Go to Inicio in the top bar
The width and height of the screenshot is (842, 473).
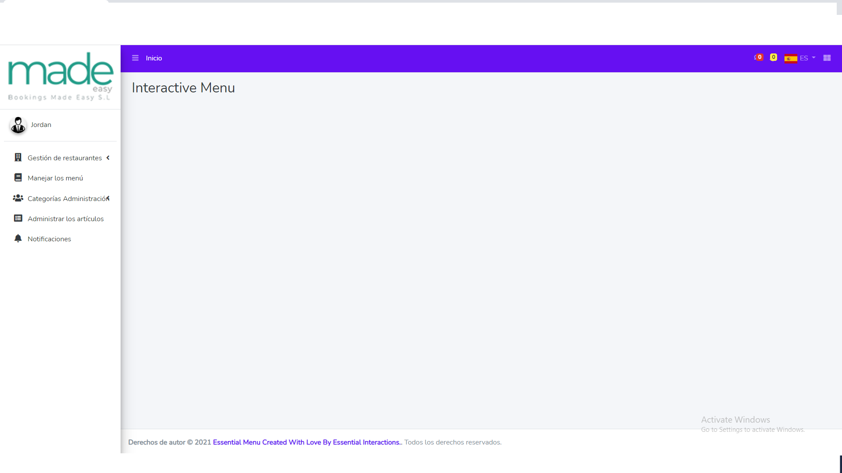click(x=154, y=58)
